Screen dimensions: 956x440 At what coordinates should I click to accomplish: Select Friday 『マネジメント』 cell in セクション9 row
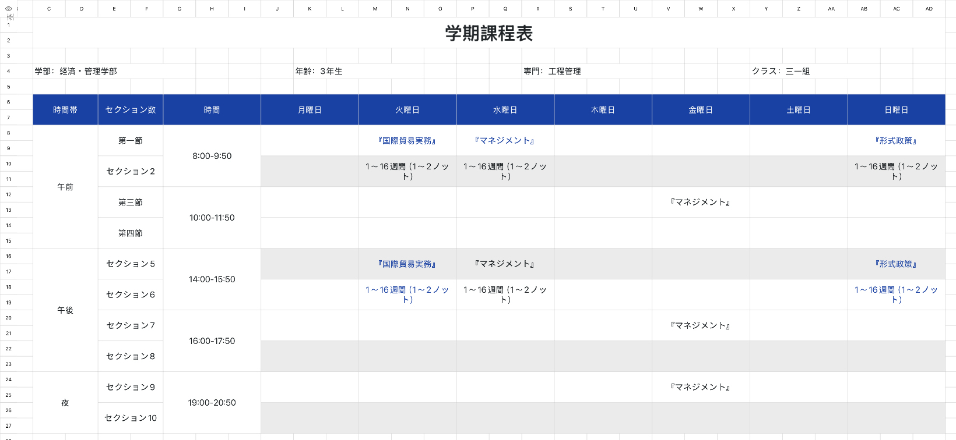click(701, 387)
